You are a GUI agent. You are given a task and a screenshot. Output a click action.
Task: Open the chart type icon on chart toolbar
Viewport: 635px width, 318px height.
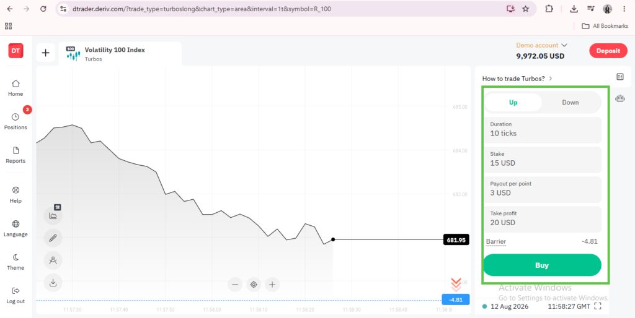click(x=53, y=215)
